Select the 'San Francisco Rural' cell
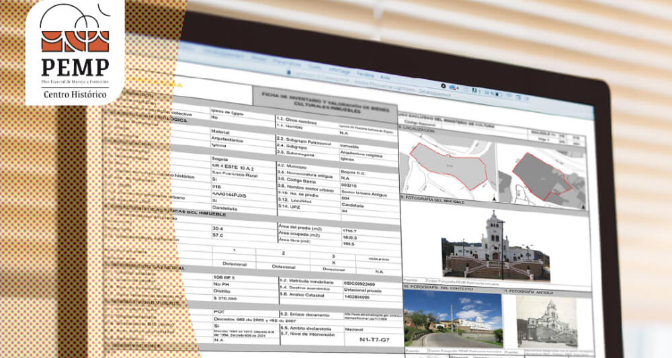Viewport: 672px width, 358px height. pyautogui.click(x=235, y=173)
